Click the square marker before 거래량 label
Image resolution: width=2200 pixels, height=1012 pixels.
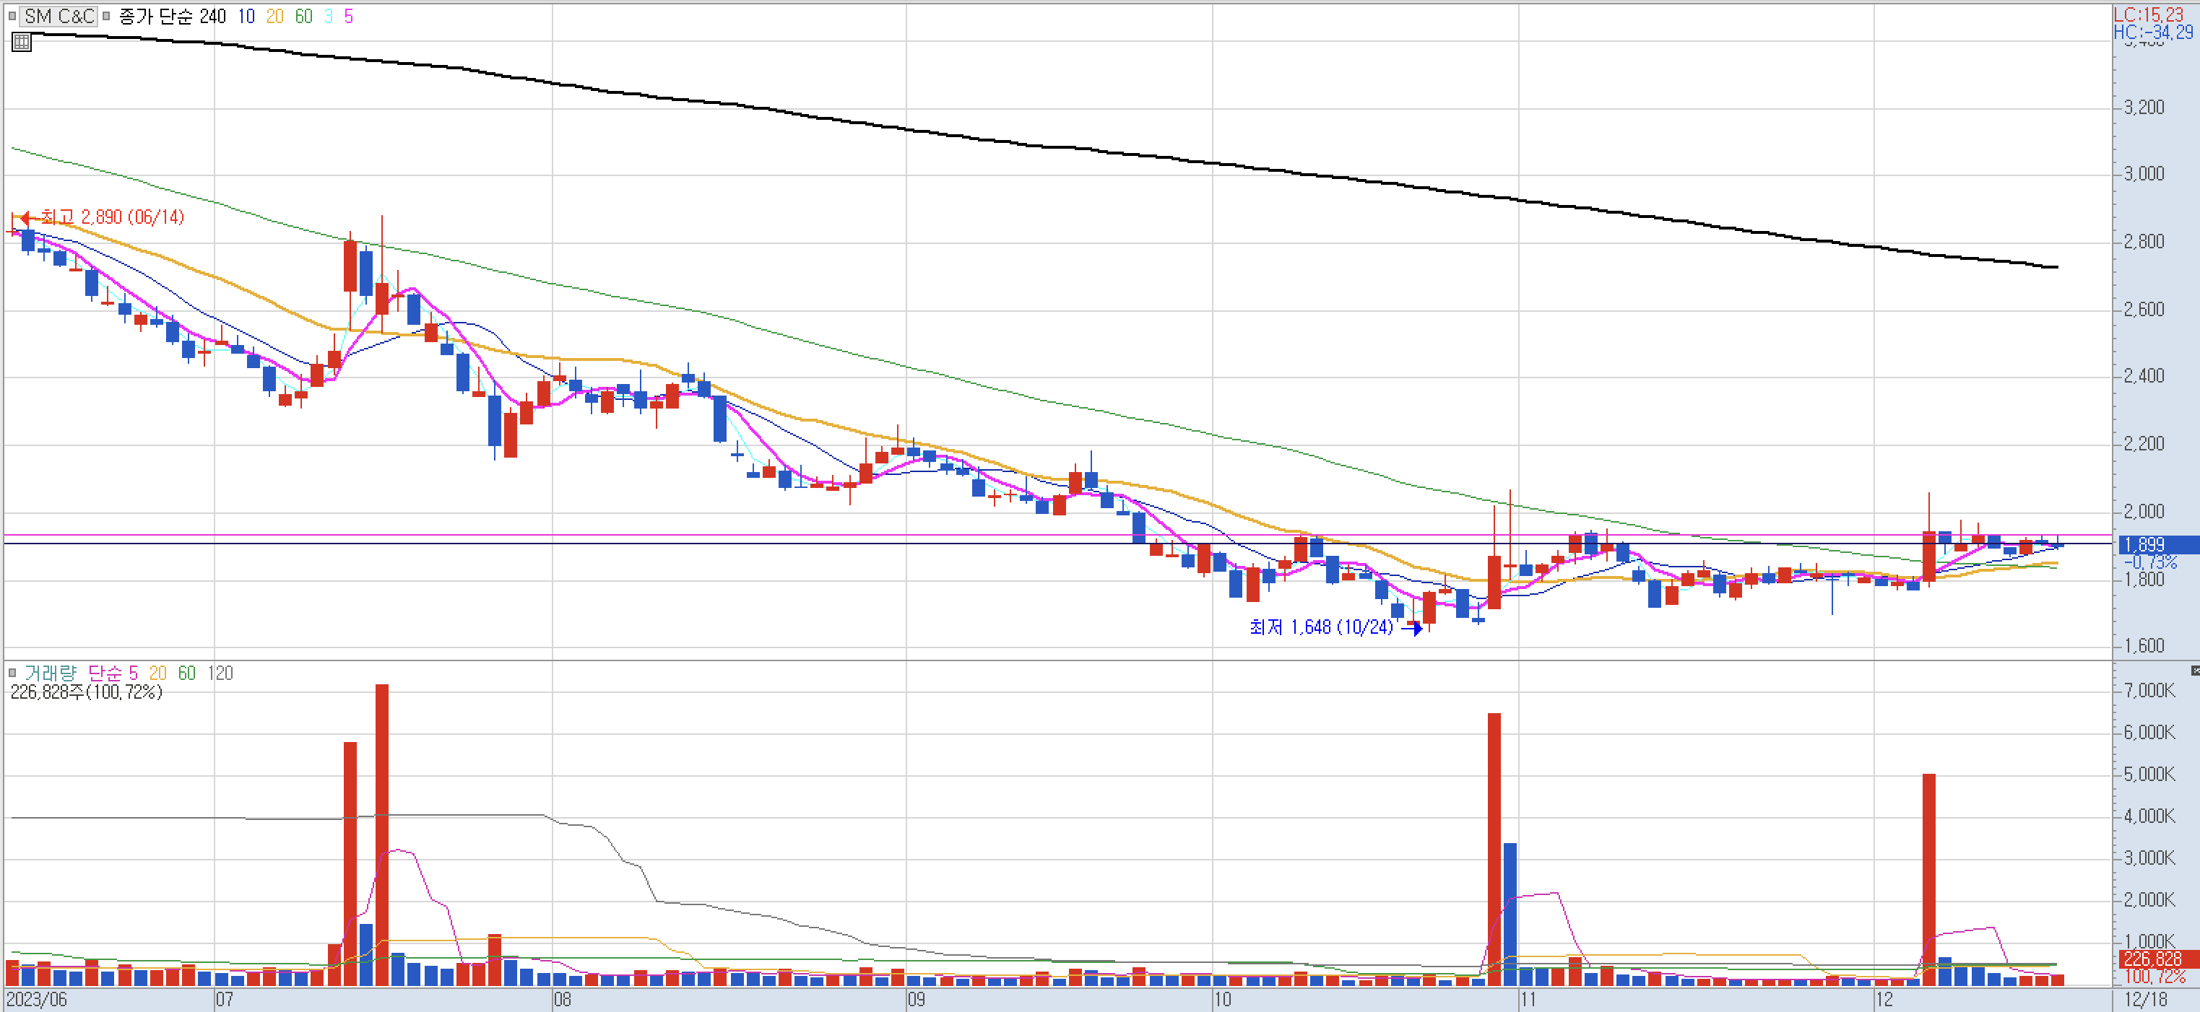(x=12, y=673)
